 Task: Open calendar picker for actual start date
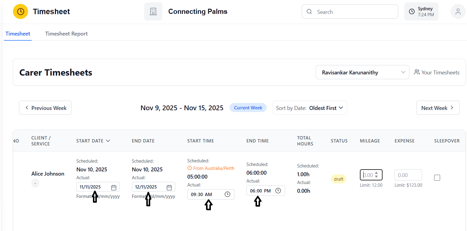pos(114,187)
